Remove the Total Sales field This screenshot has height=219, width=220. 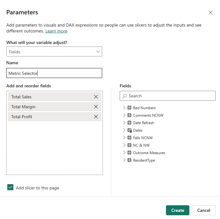(96, 97)
